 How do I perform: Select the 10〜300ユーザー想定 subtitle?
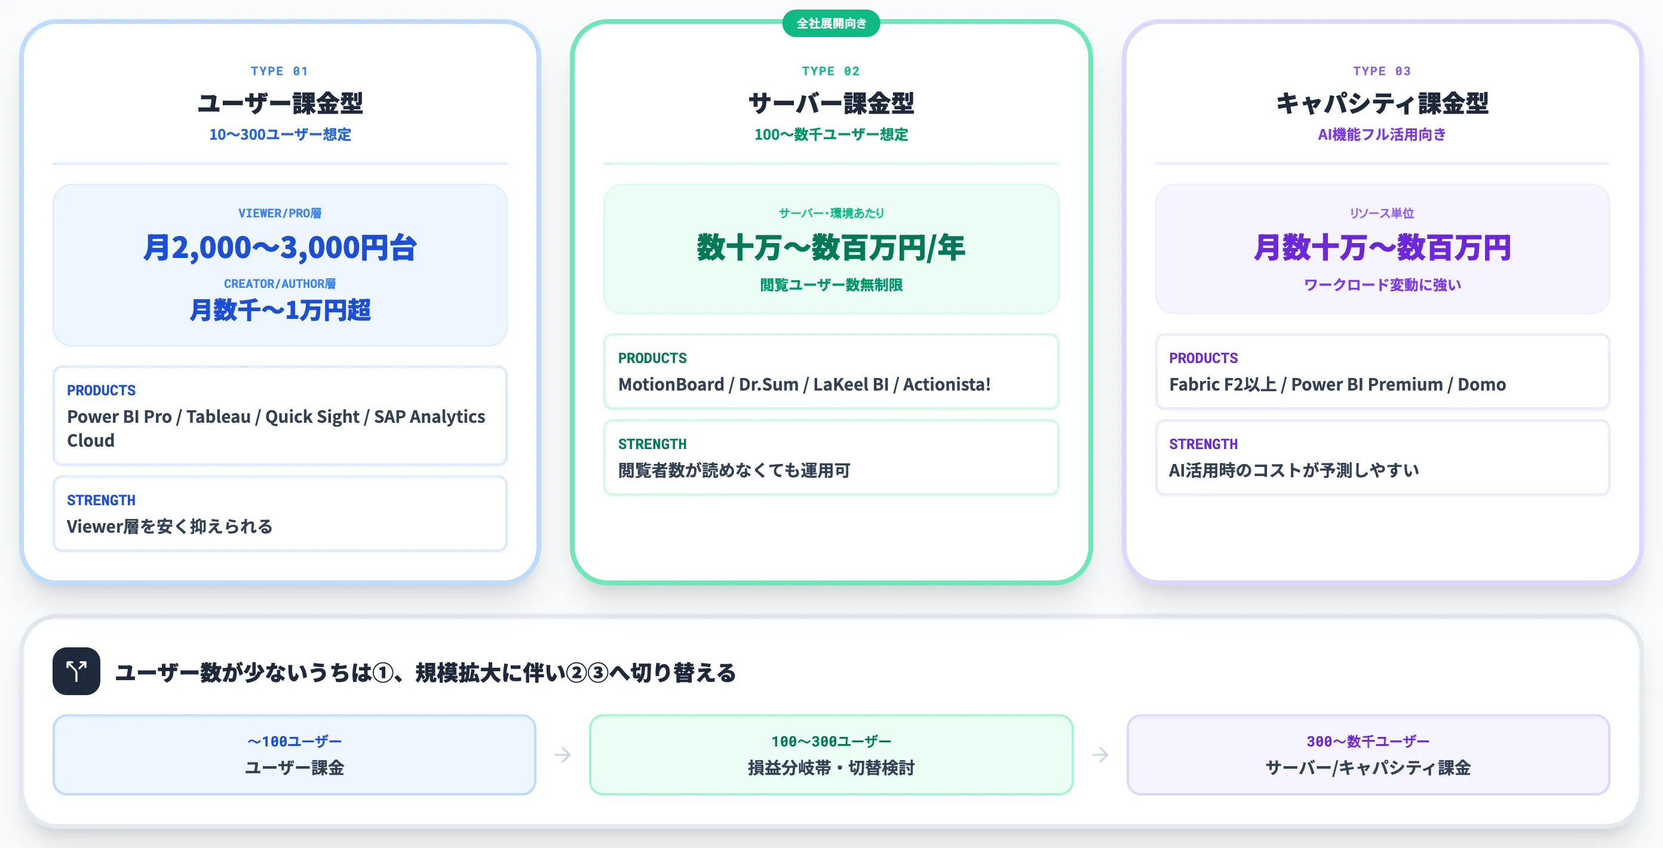[x=280, y=134]
